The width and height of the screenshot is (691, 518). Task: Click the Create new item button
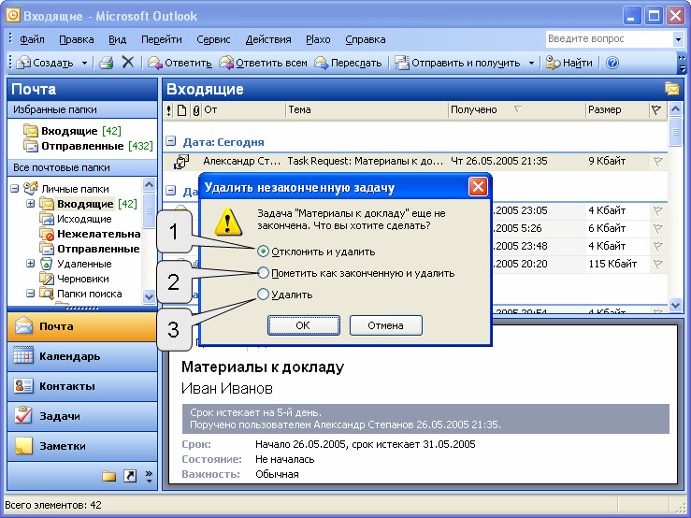(44, 63)
